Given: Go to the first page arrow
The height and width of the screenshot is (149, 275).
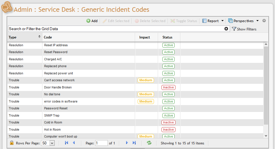Looking at the screenshot, I should pos(67,143).
